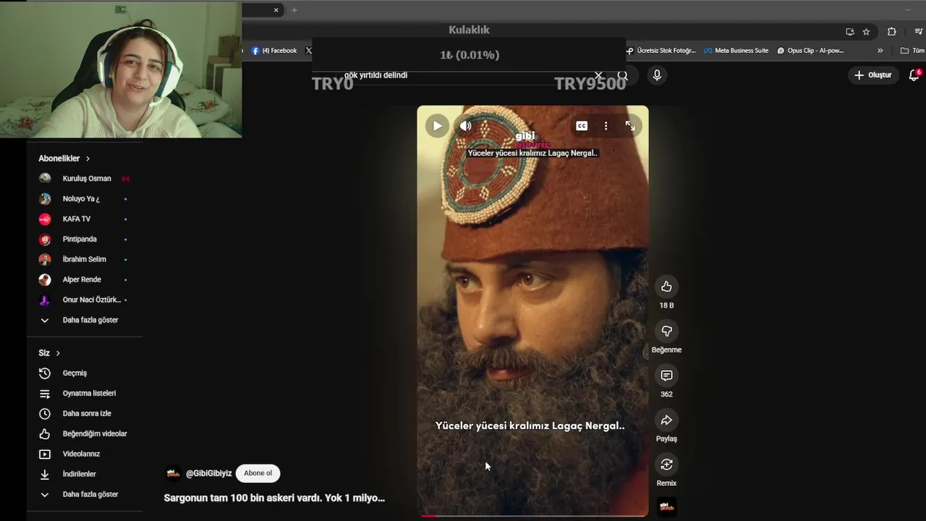Run search with the magnifier icon
This screenshot has width=926, height=521.
tap(622, 75)
